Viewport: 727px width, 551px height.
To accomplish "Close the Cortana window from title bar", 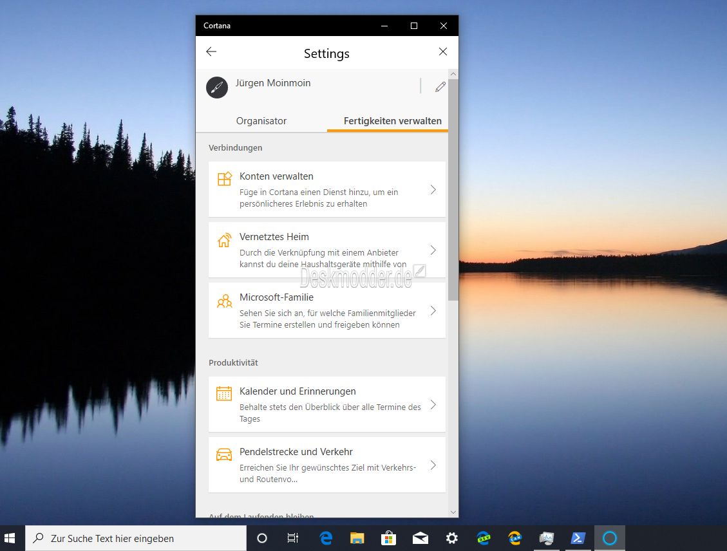I will click(444, 26).
